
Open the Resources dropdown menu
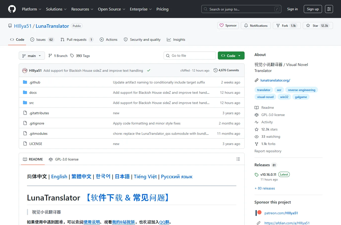[82, 9]
